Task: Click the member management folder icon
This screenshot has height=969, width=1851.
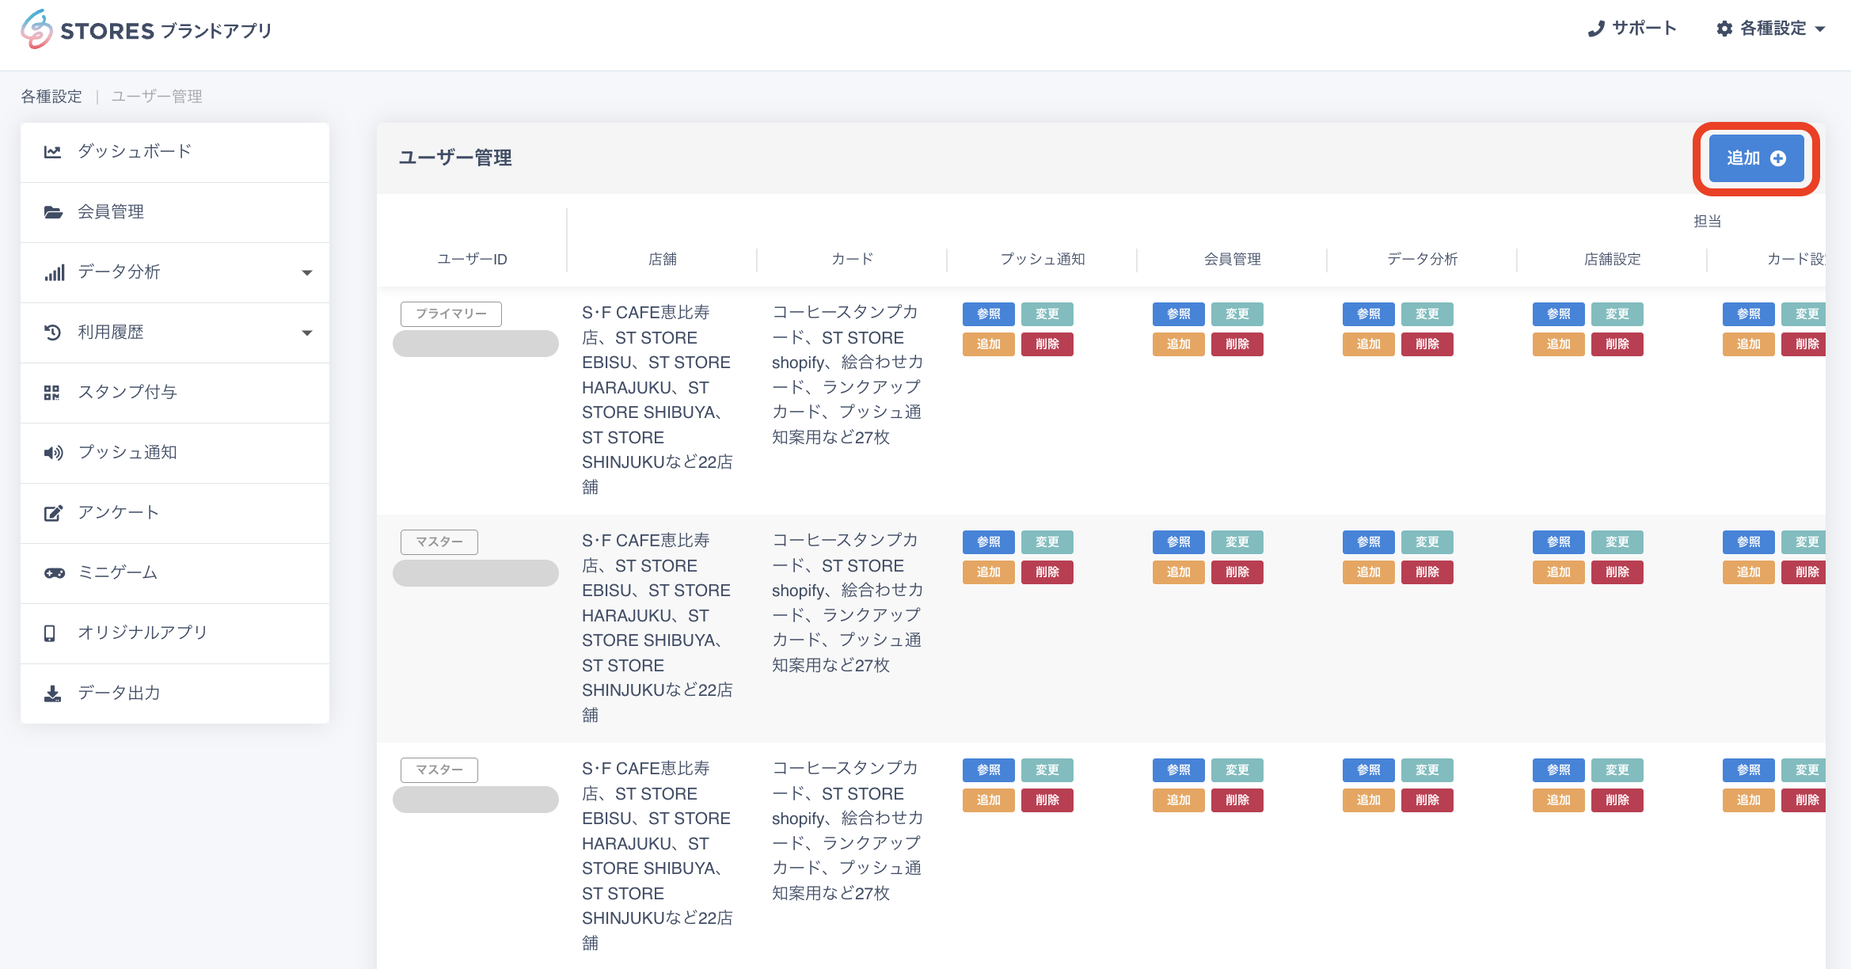Action: pos(52,212)
